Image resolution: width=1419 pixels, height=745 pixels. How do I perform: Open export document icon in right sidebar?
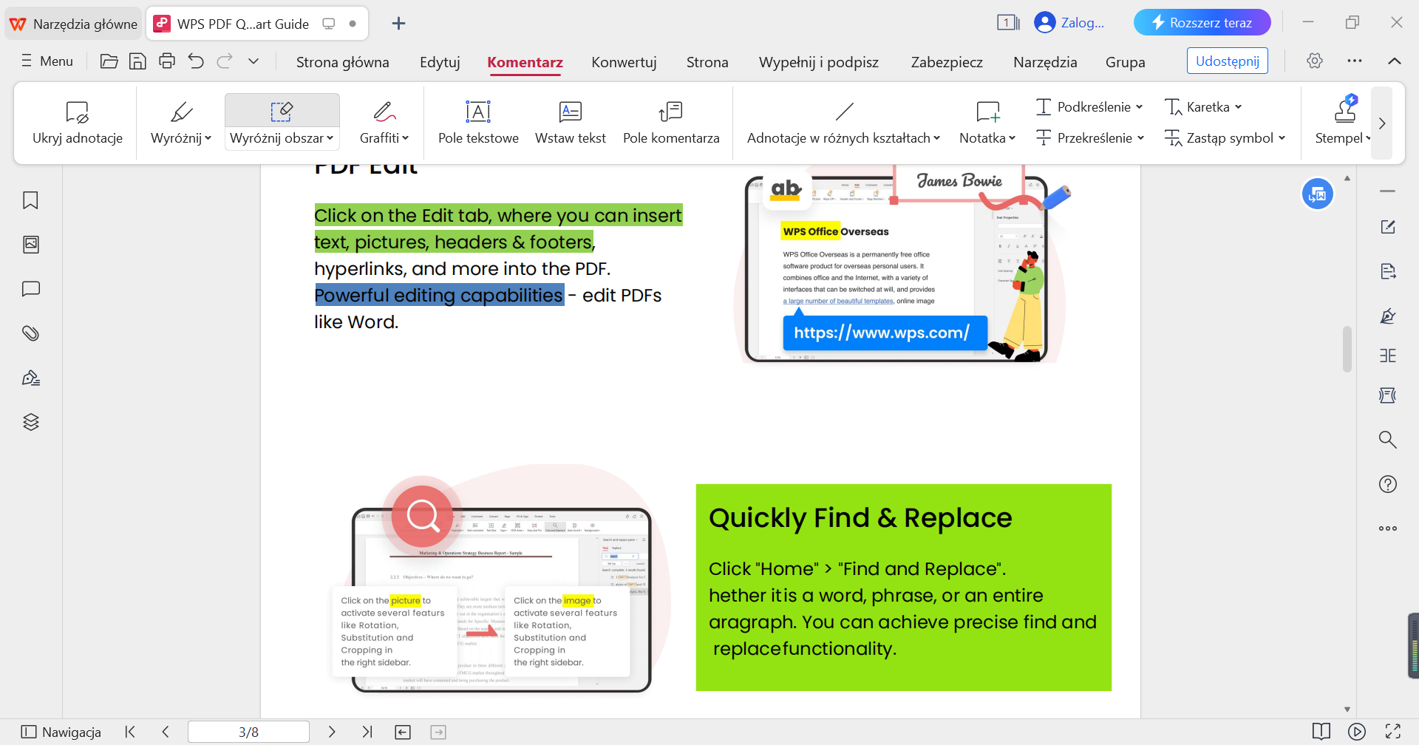[1388, 271]
